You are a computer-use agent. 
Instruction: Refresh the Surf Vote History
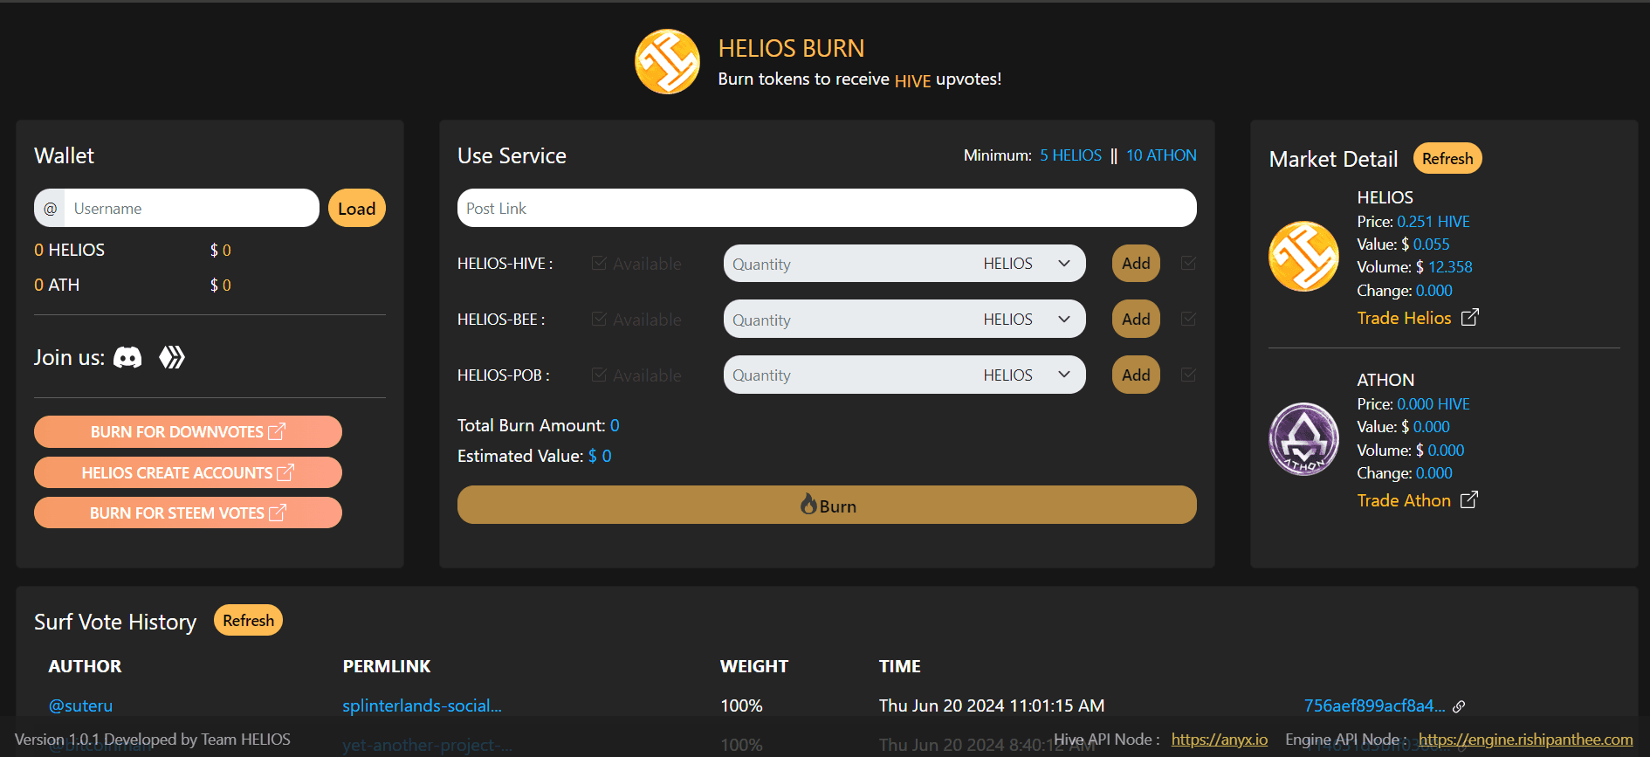[248, 620]
